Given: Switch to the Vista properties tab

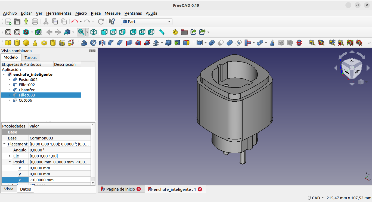Looking at the screenshot, I should pos(9,189).
